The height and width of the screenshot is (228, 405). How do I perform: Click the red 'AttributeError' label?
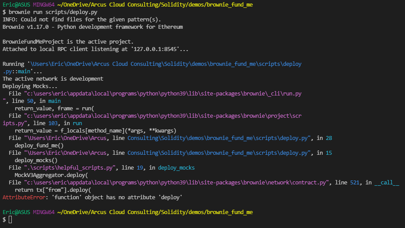24,197
